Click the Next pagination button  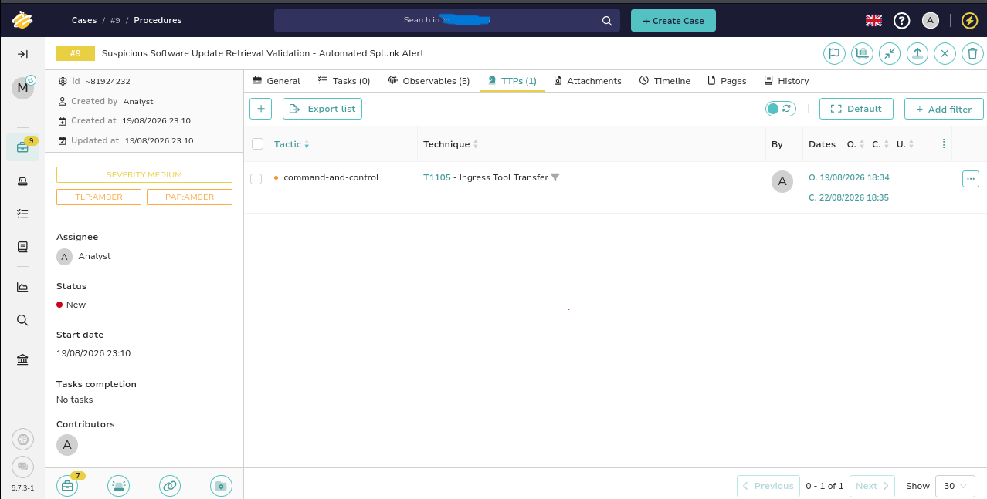[872, 486]
